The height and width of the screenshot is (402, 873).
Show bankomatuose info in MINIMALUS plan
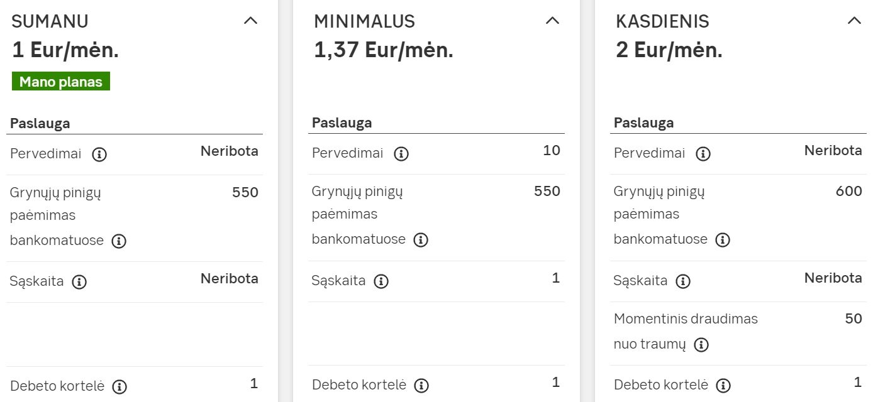(421, 240)
